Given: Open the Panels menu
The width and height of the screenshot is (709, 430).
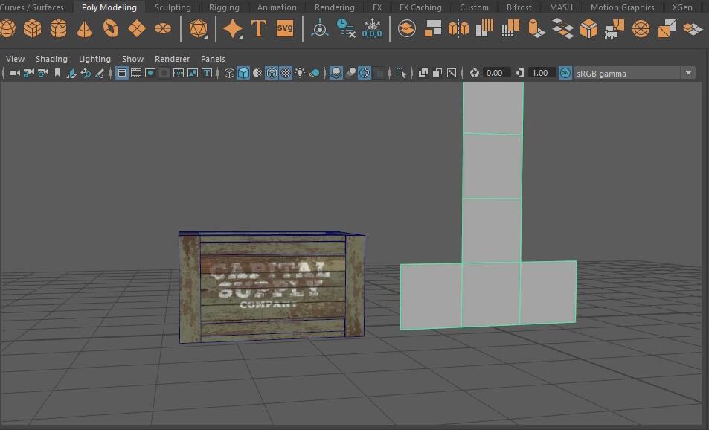Looking at the screenshot, I should point(213,59).
